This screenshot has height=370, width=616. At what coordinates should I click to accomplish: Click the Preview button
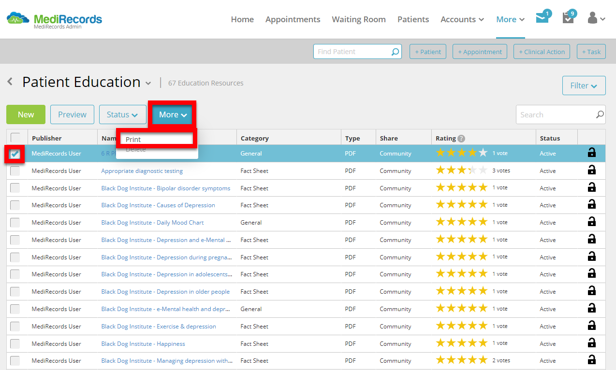(72, 114)
